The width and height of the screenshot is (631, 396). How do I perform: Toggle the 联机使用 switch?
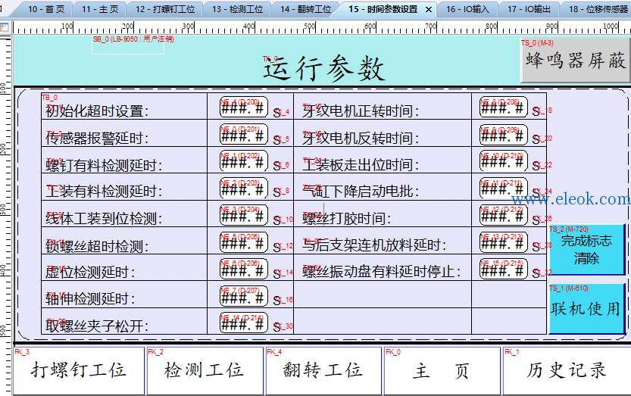[x=587, y=309]
